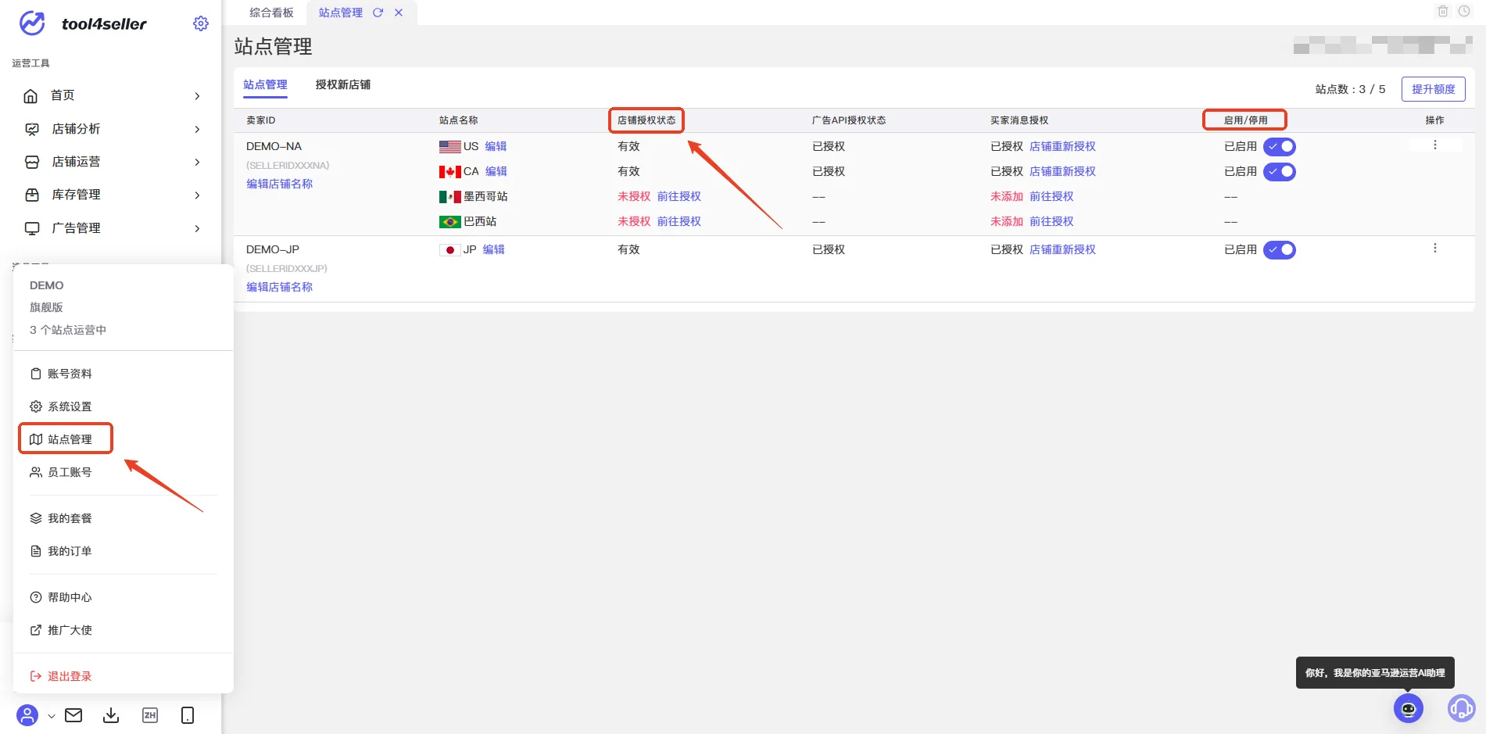Image resolution: width=1486 pixels, height=734 pixels.
Task: Toggle the CA site enable switch
Action: click(x=1280, y=171)
